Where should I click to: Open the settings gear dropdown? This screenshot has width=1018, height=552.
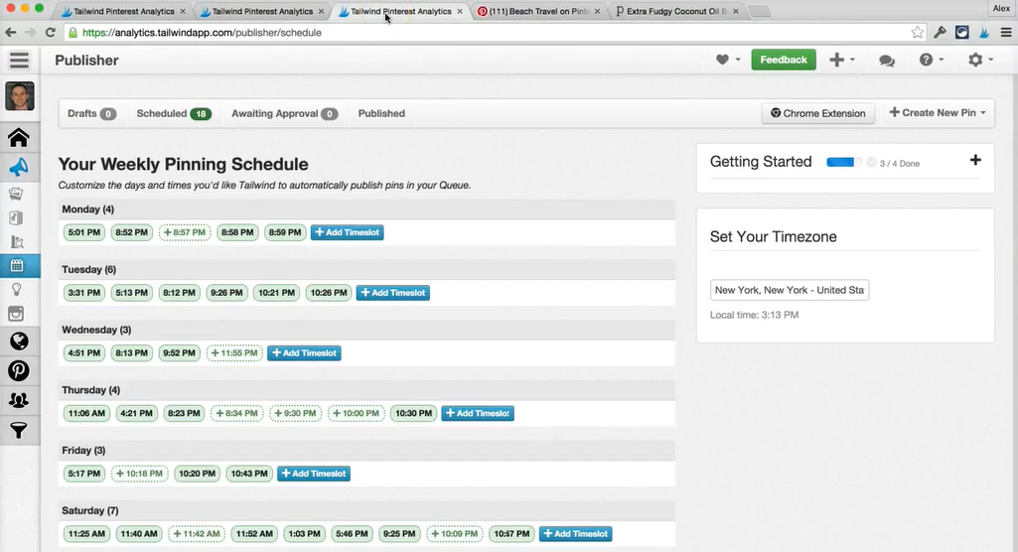980,60
